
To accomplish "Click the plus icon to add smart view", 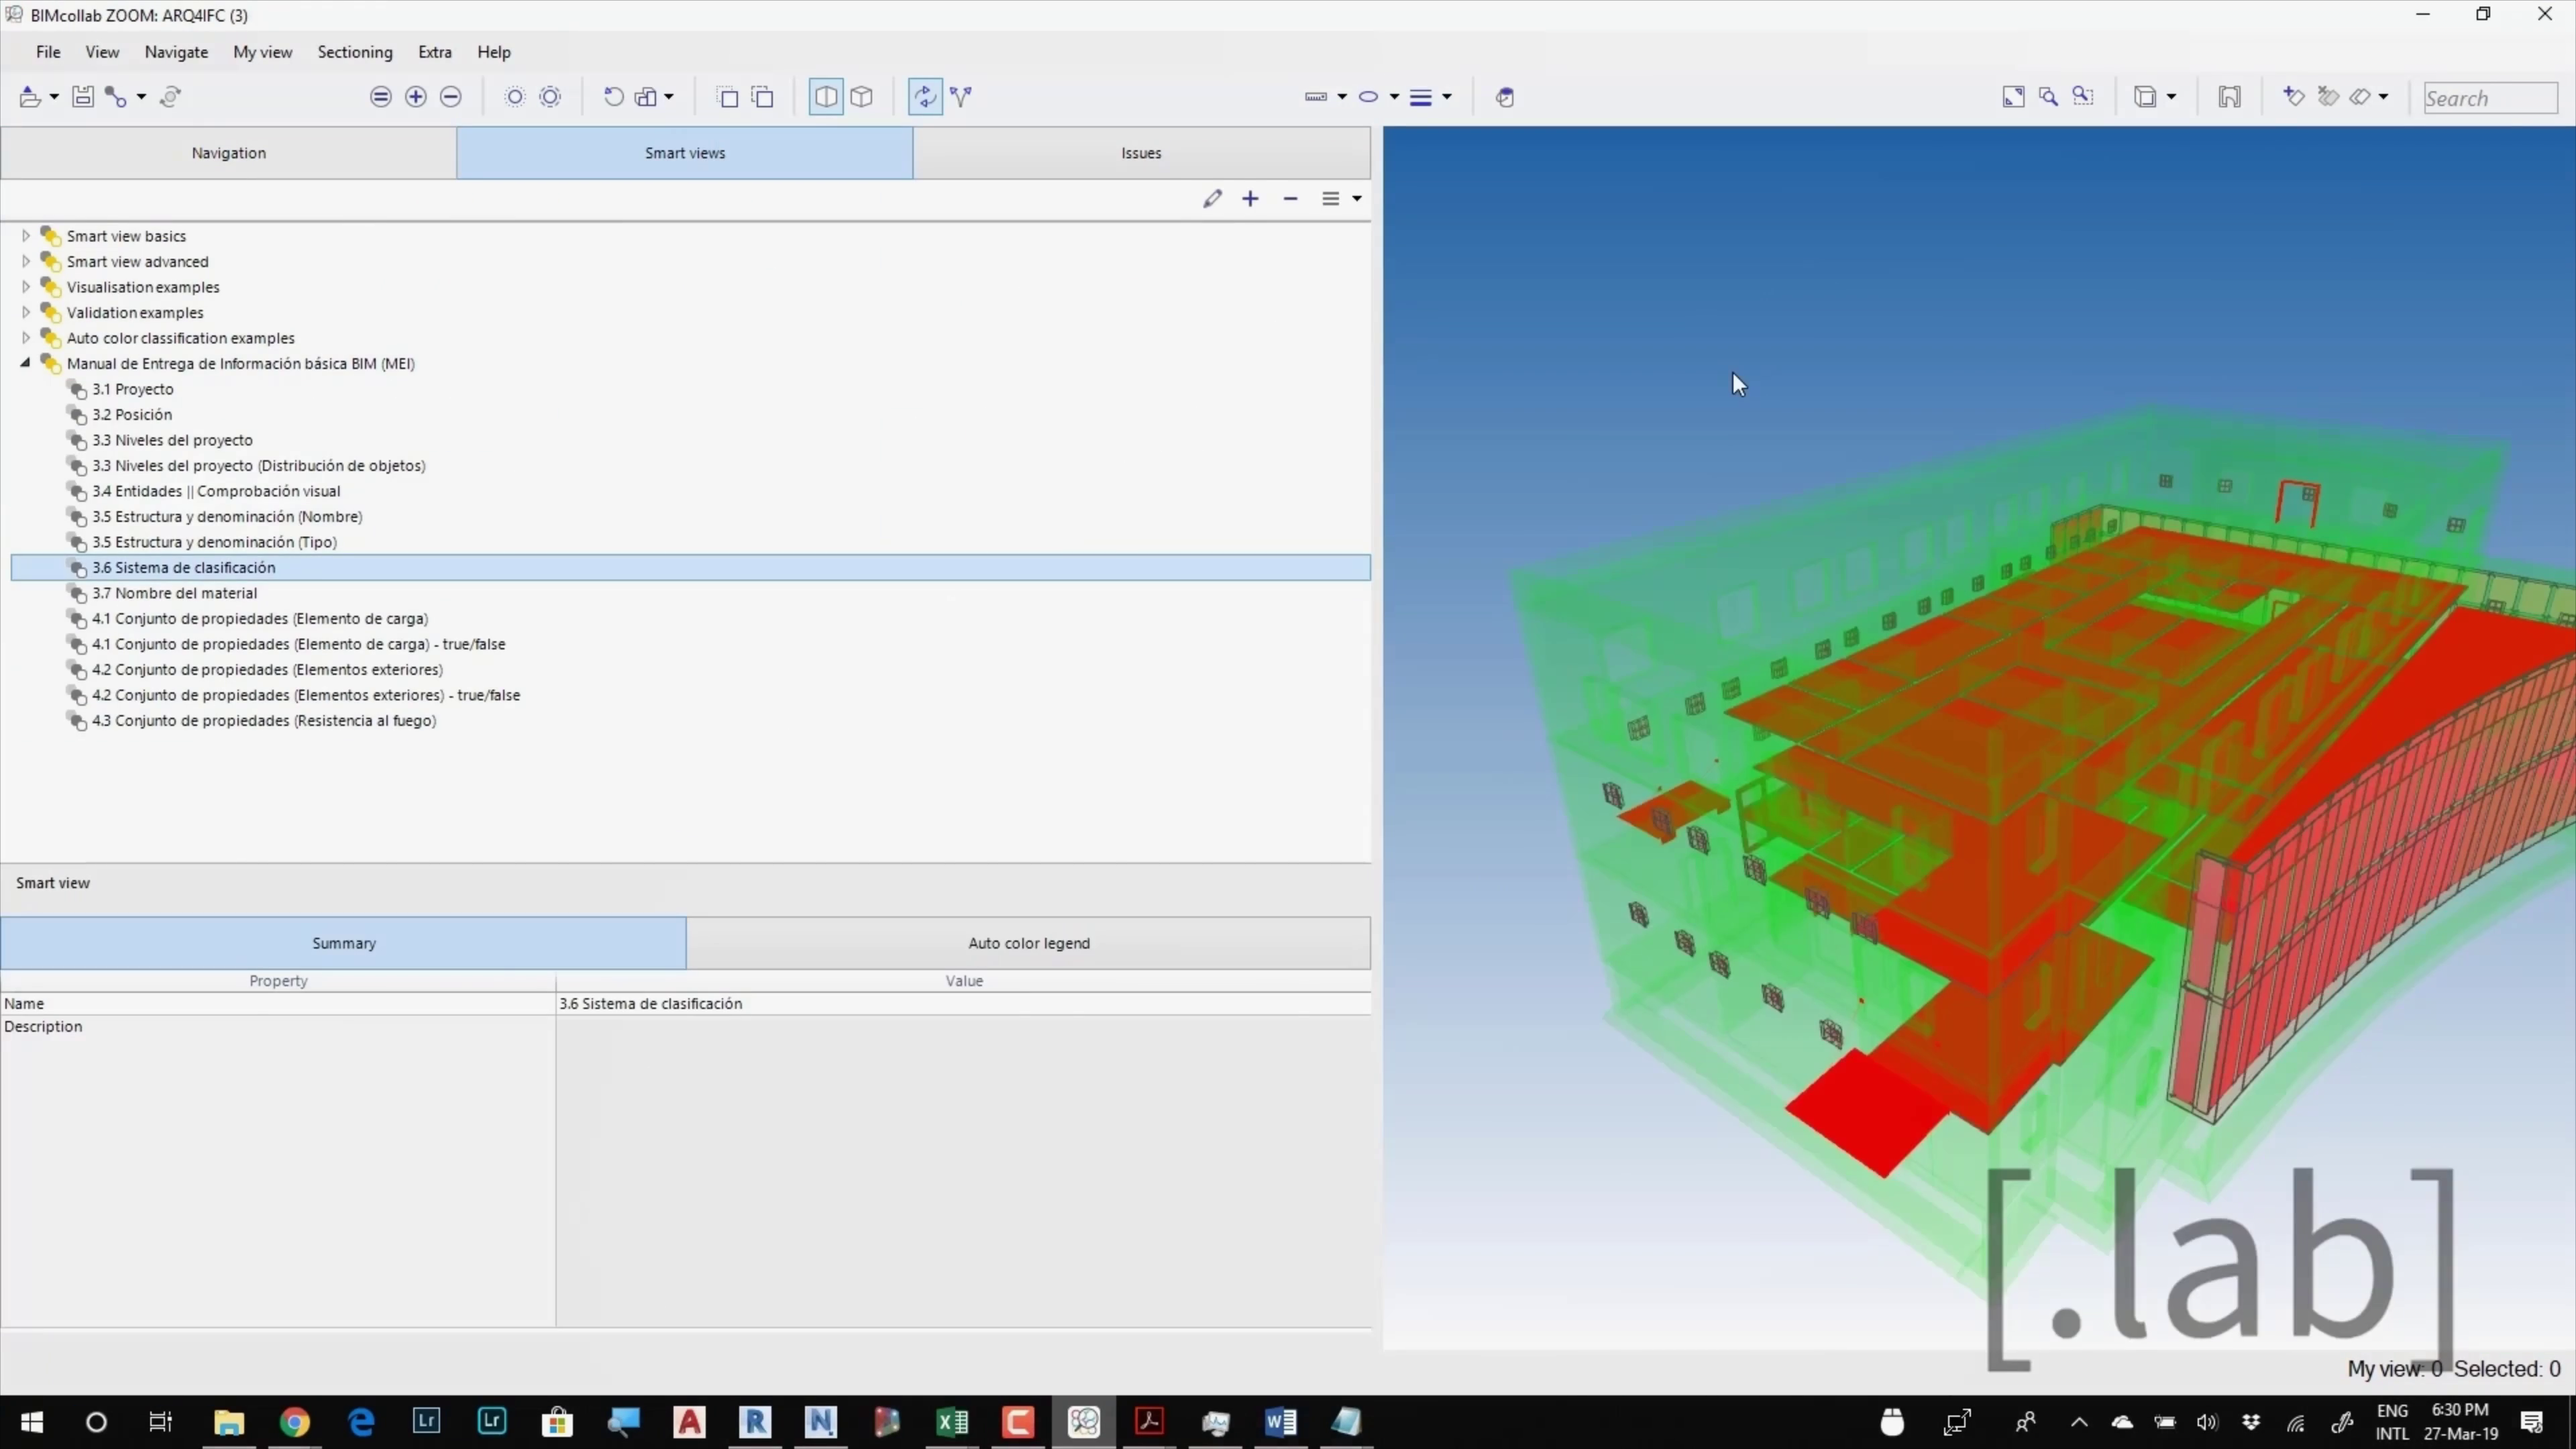I will (x=1250, y=199).
